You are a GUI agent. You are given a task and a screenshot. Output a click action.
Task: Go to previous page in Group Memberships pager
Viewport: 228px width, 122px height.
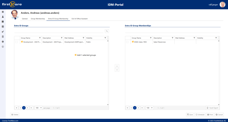[x=131, y=108]
